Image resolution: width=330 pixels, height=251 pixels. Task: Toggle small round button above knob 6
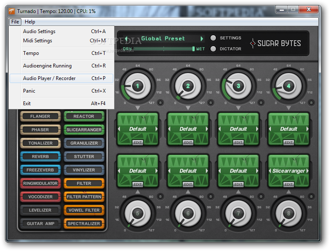(x=210, y=197)
